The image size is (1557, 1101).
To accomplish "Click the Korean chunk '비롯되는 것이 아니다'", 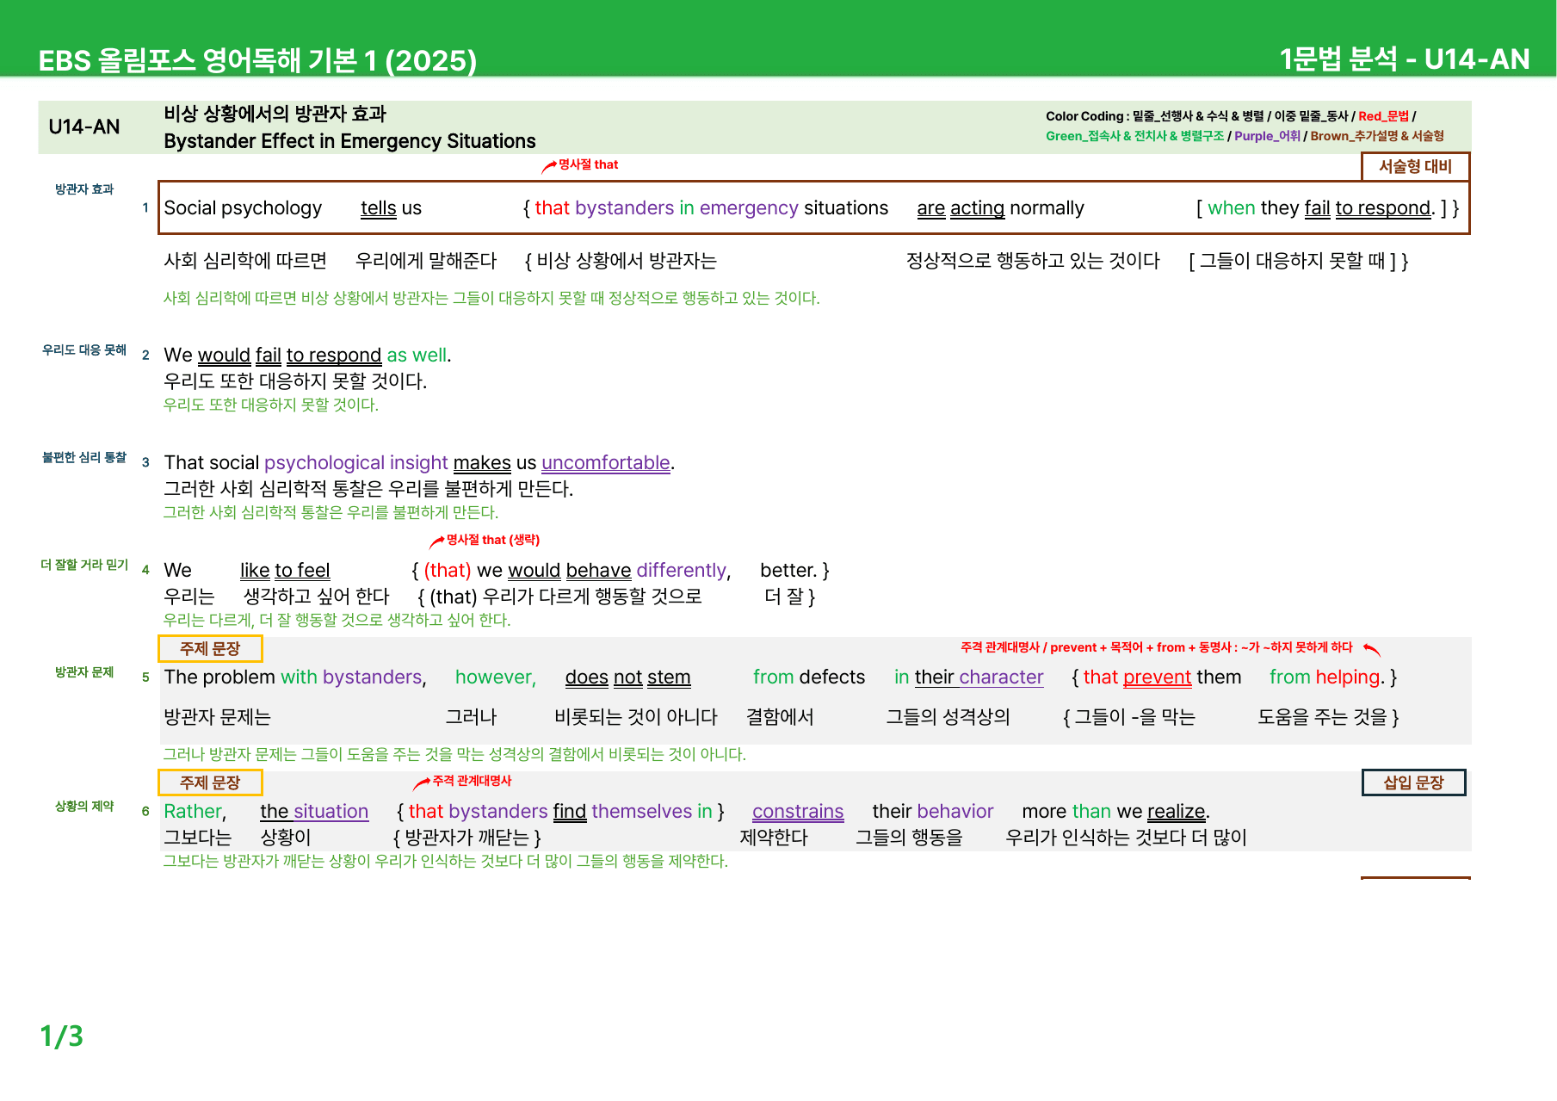I will click(x=636, y=717).
